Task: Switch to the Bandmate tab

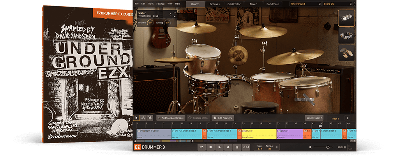Action: pyautogui.click(x=272, y=4)
